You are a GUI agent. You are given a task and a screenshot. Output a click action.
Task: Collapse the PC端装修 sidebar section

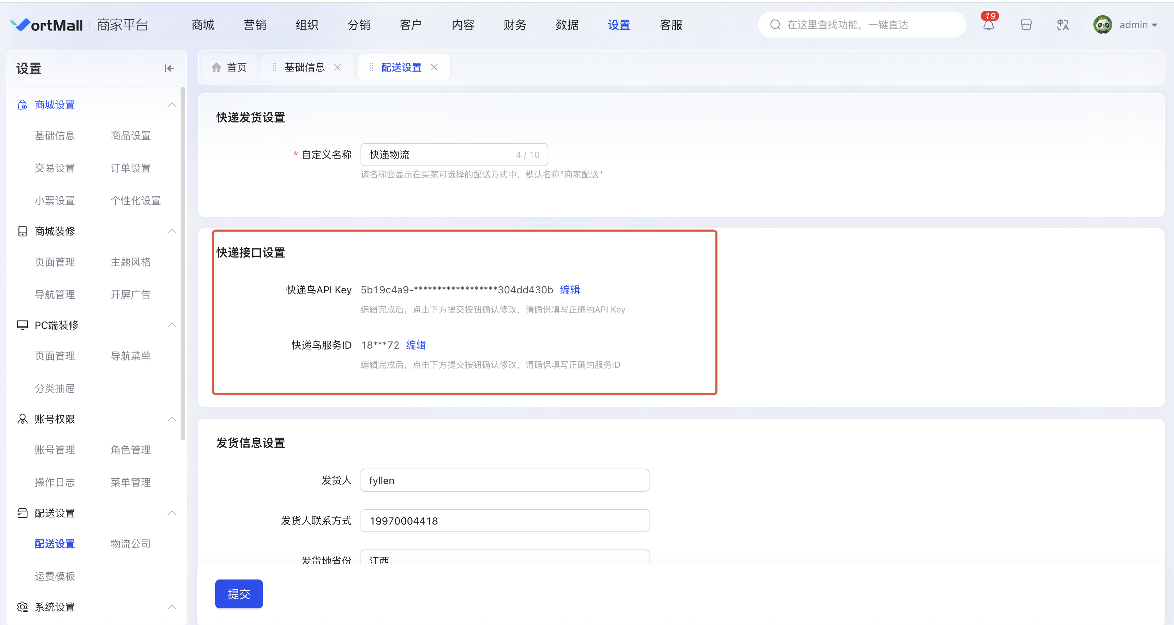(x=172, y=325)
